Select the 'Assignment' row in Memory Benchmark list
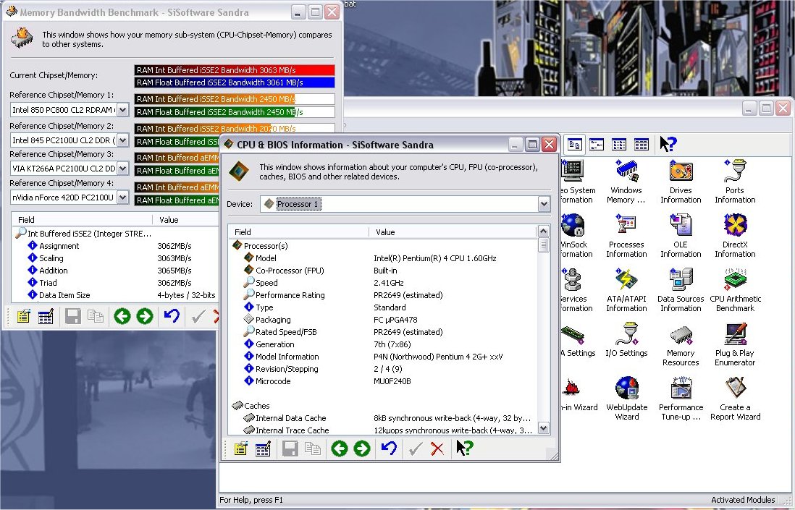Viewport: 795px width, 510px height. pos(116,246)
